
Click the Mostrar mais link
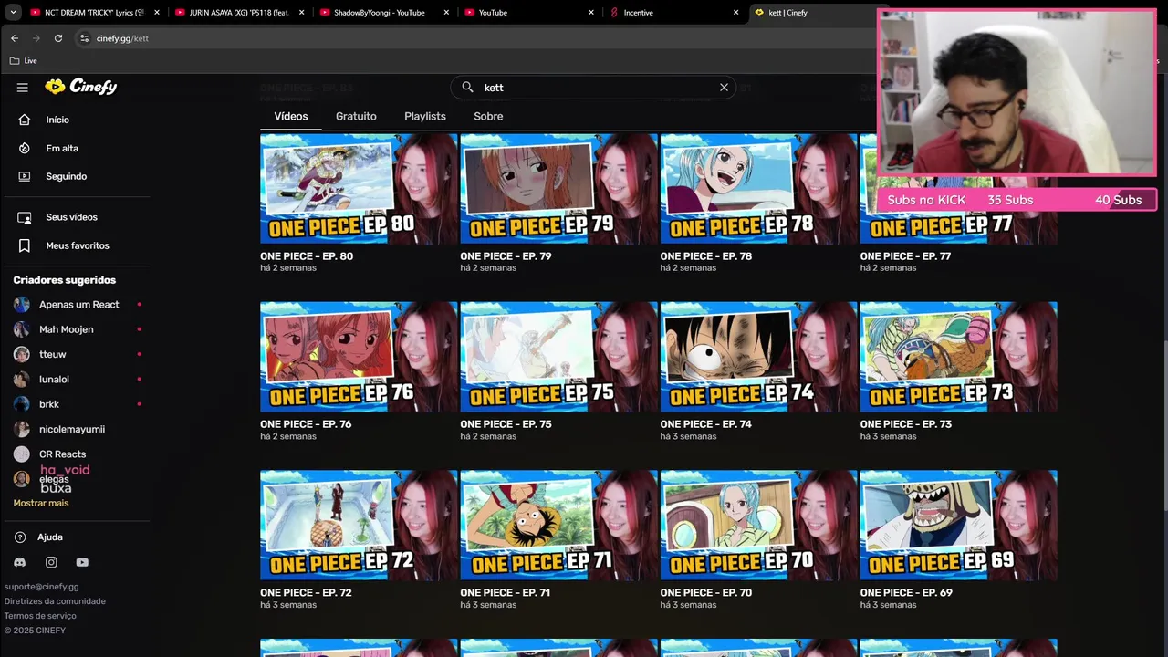41,503
